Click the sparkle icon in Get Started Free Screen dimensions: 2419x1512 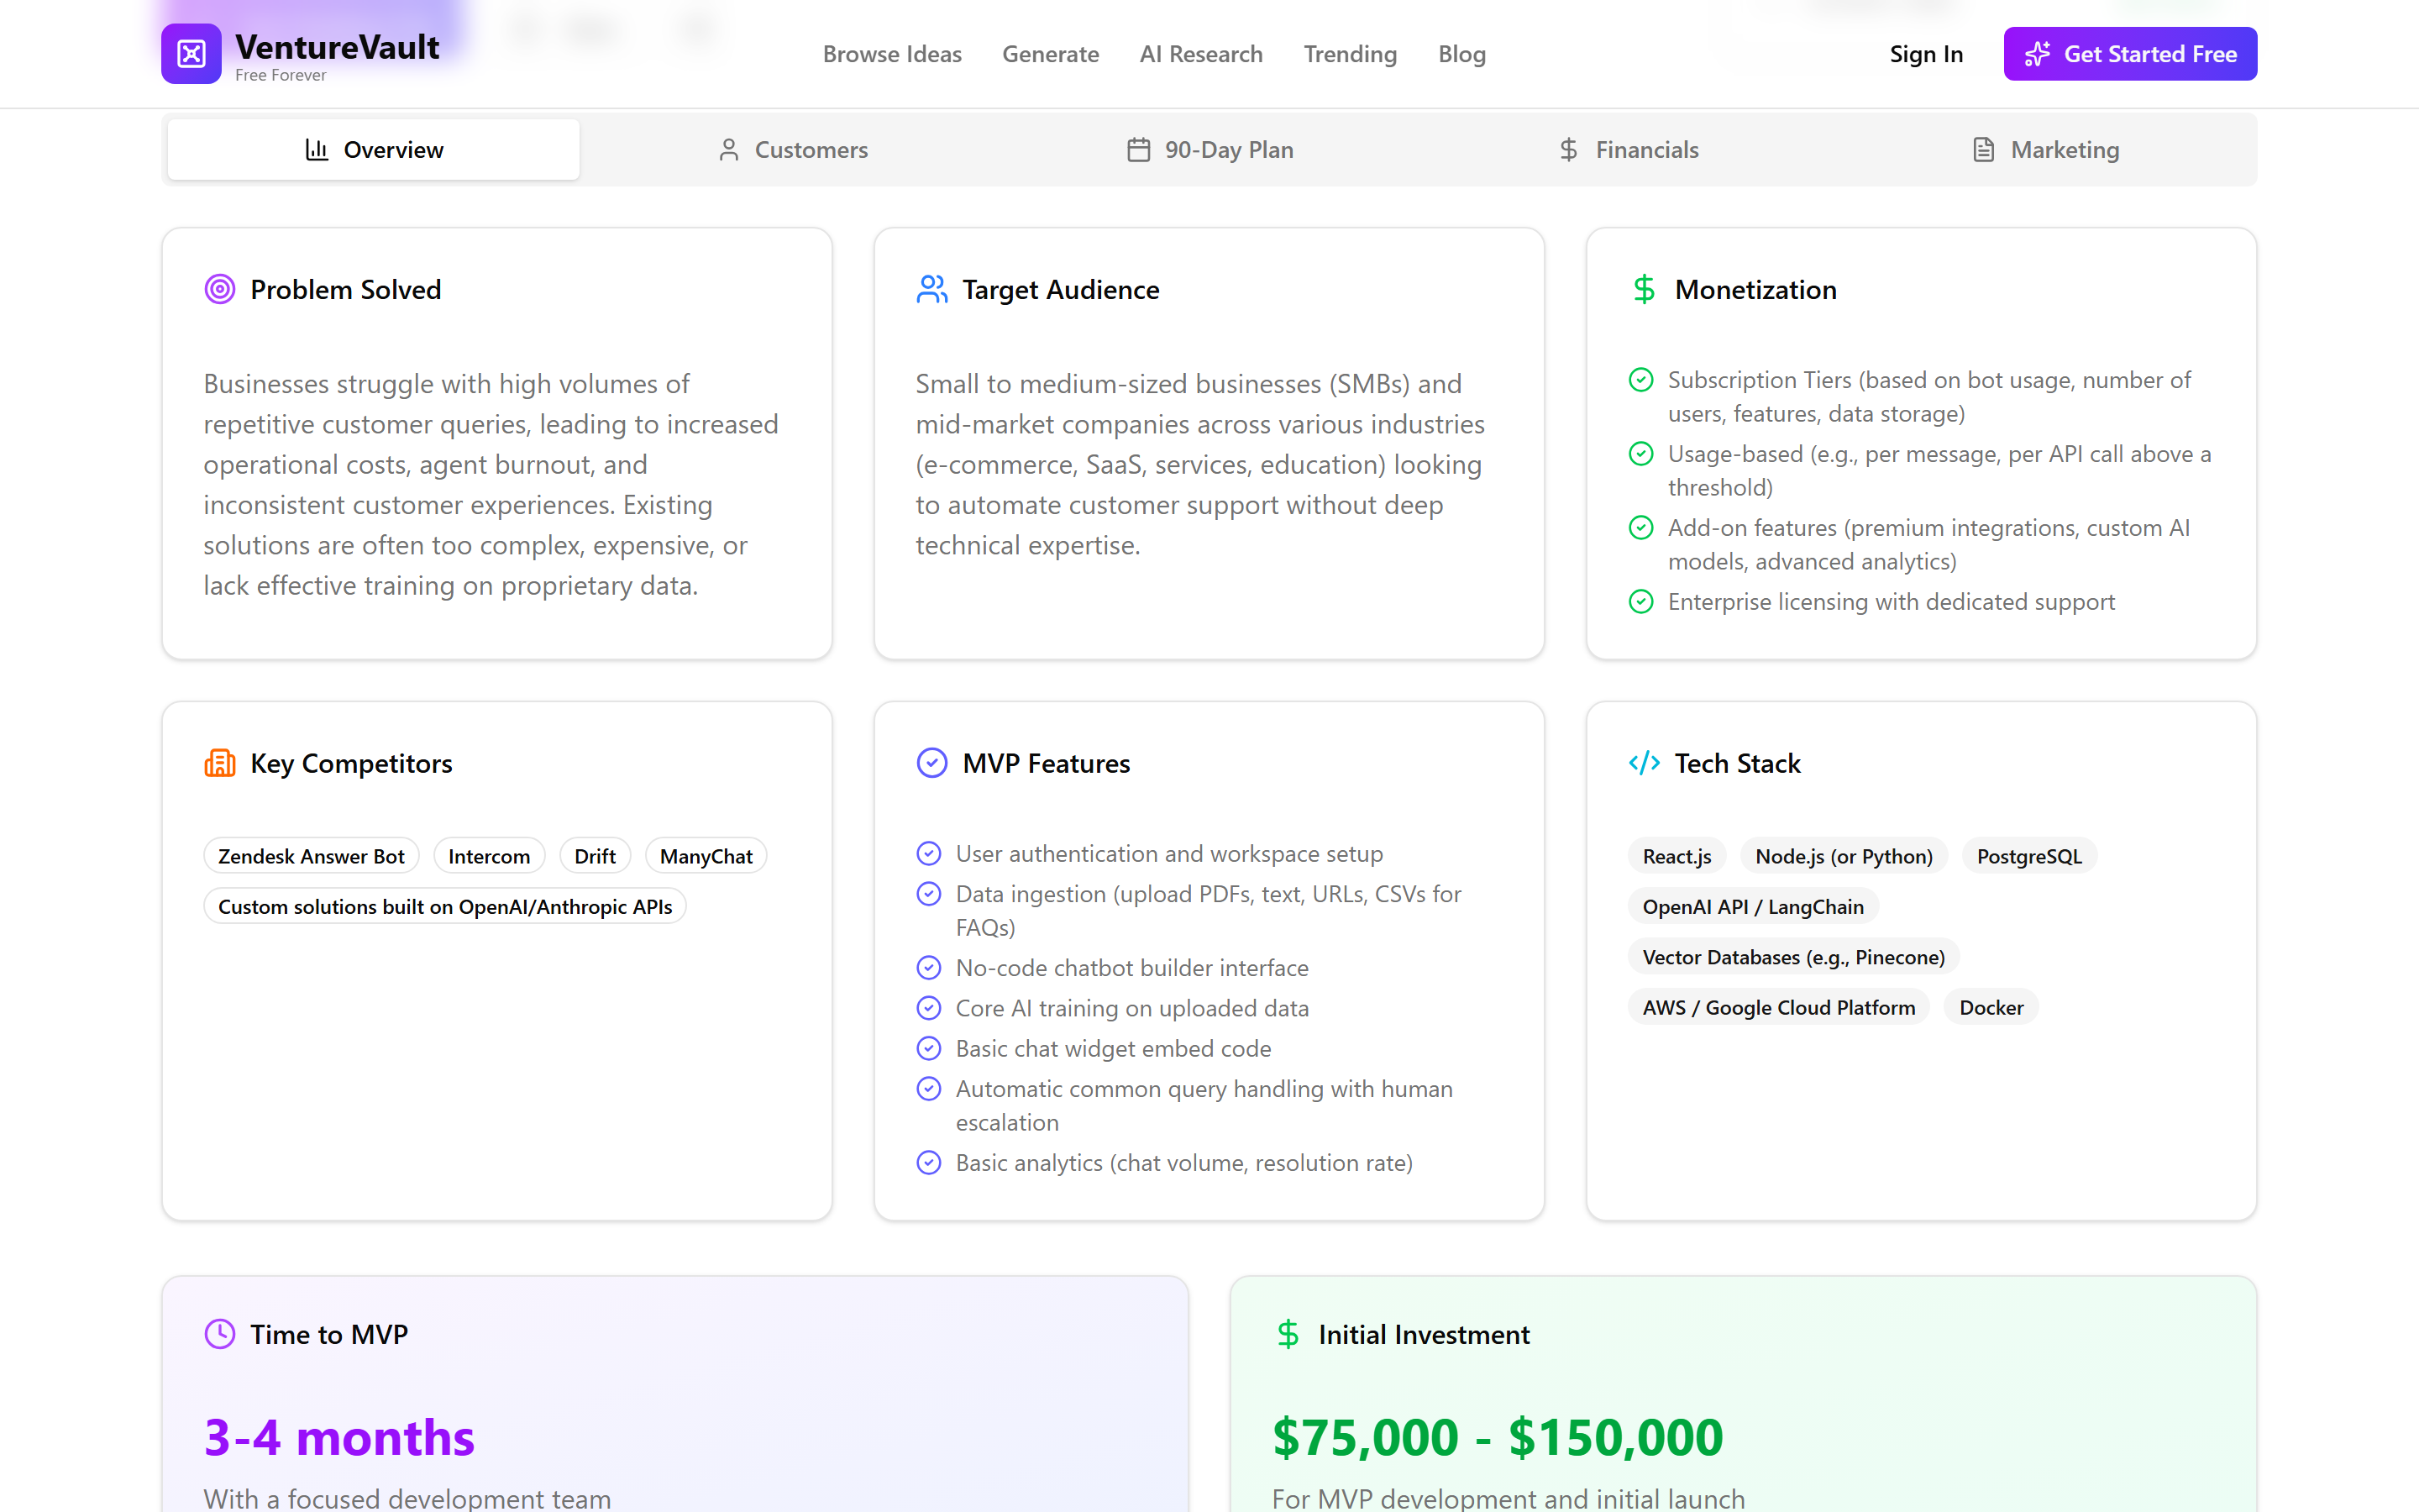(2037, 53)
